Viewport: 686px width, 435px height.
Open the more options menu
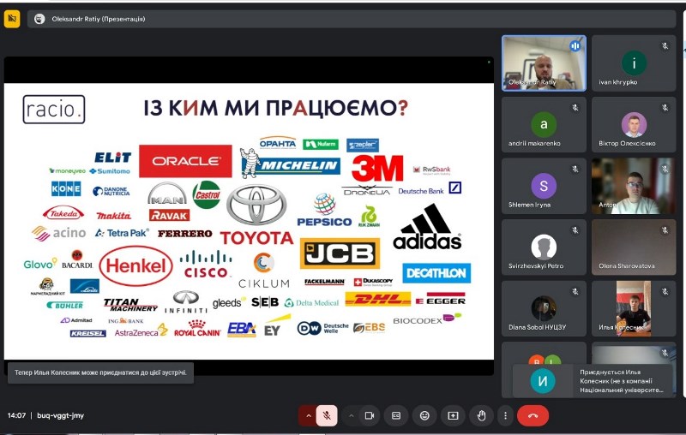(x=505, y=416)
